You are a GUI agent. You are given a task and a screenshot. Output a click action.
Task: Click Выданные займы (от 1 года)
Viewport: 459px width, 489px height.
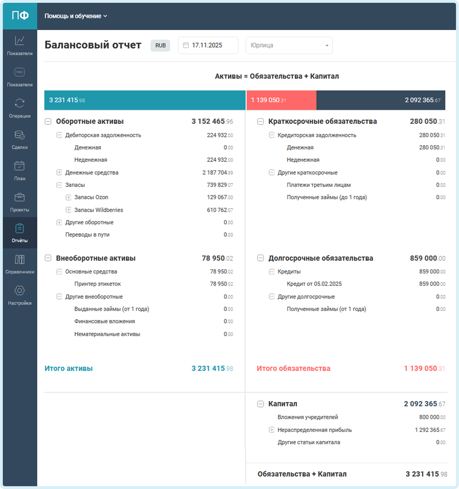(112, 309)
